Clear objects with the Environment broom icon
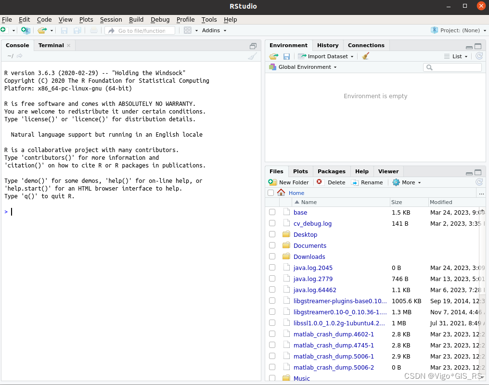 coord(365,56)
